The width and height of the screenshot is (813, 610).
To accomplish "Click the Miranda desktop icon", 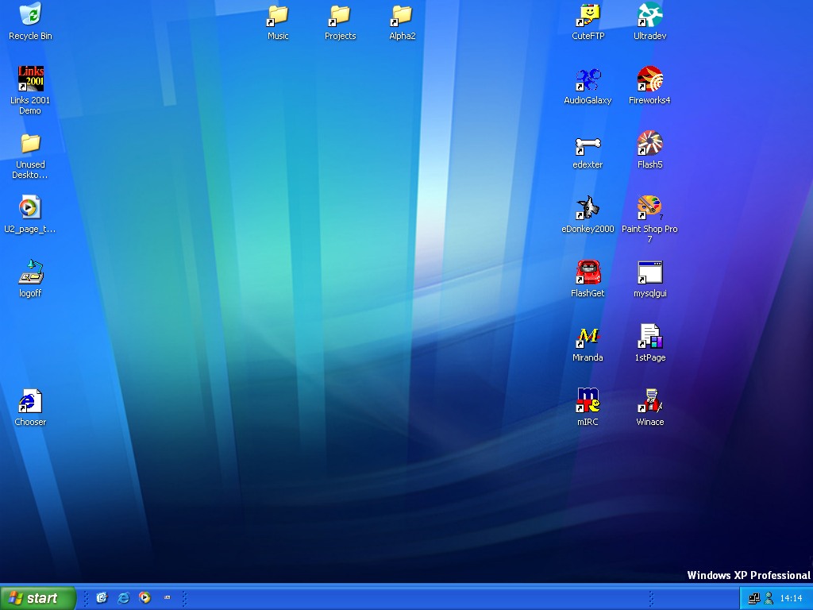I will [588, 337].
